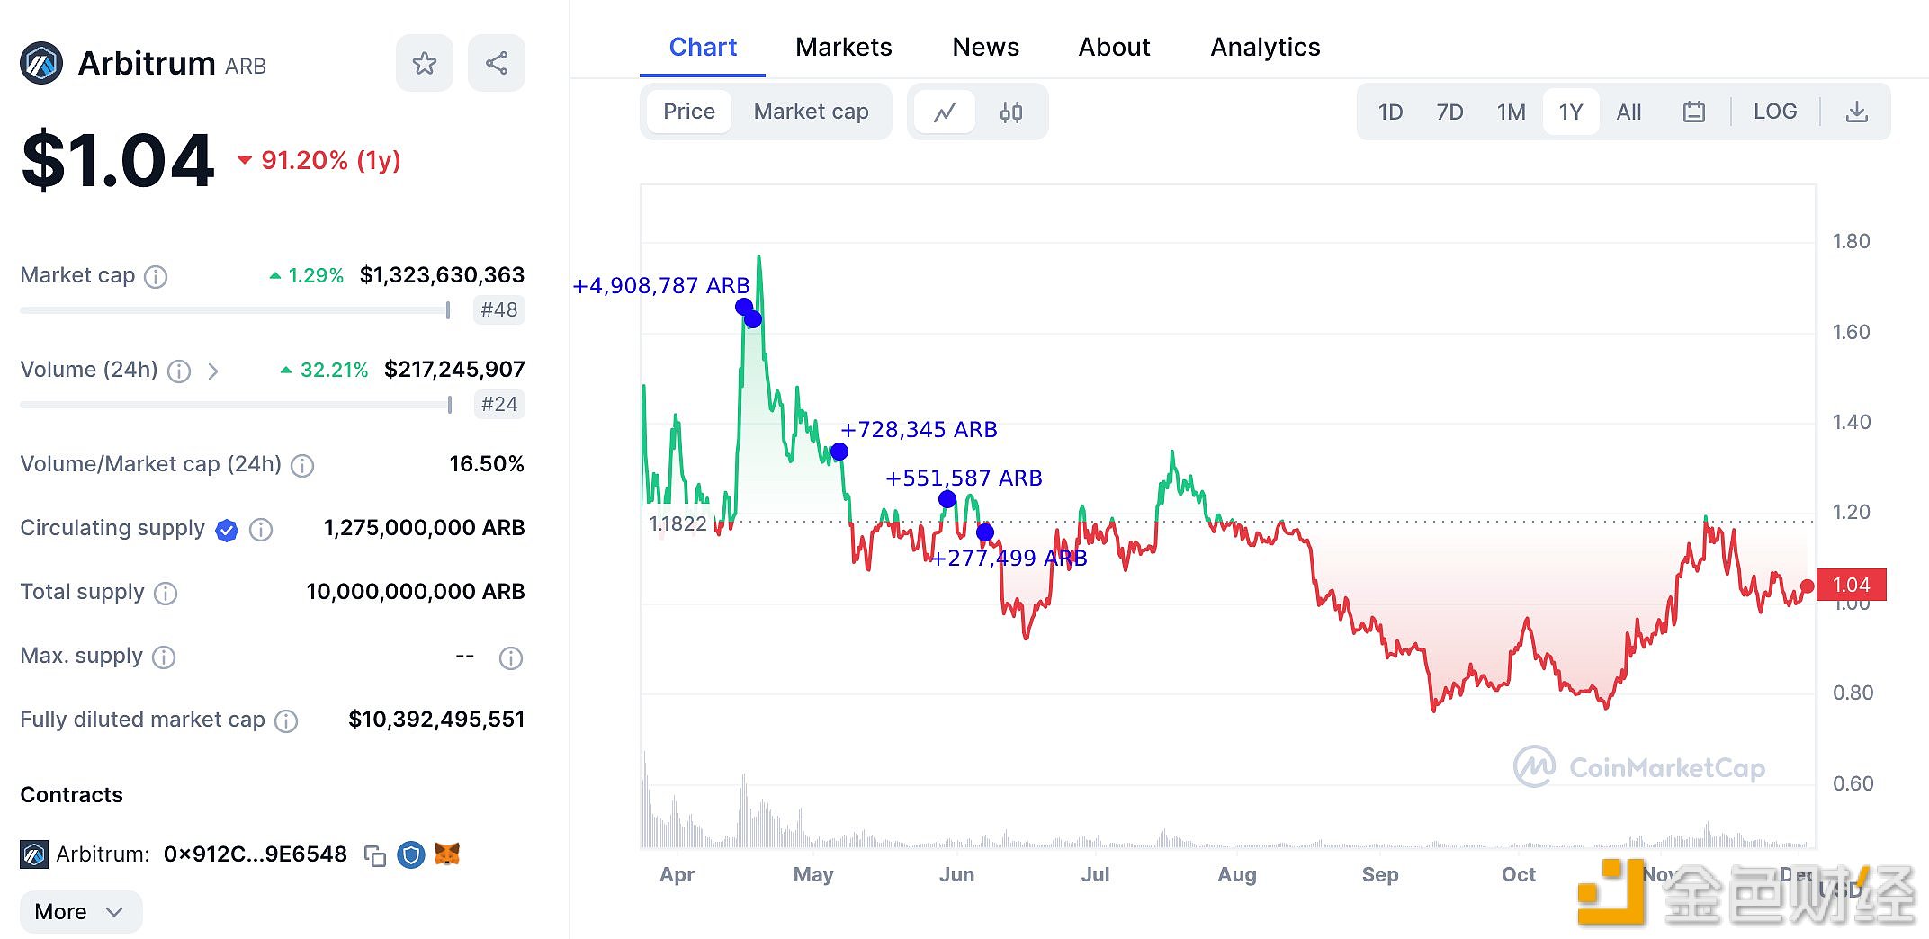This screenshot has height=939, width=1929.
Task: Click fully diluted value $10,392,495,551
Action: tap(436, 720)
